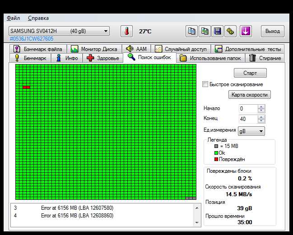Switch to the AAM tab
Image resolution: width=293 pixels, height=235 pixels.
(136, 49)
